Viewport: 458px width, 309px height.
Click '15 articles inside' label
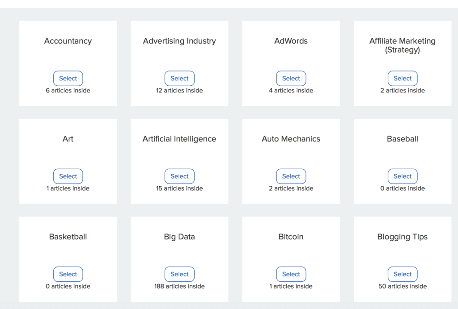click(179, 188)
